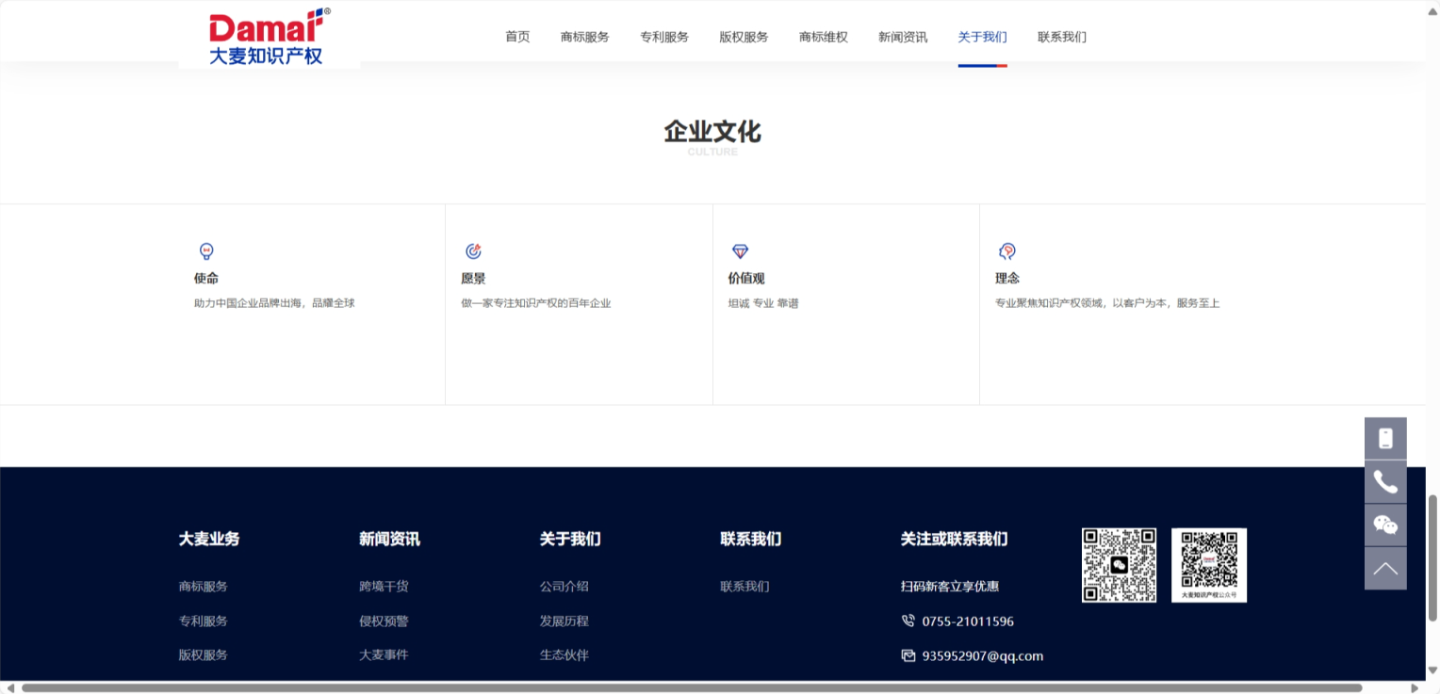The image size is (1440, 694).
Task: Open the 商标服务 navigation menu
Action: pyautogui.click(x=584, y=37)
